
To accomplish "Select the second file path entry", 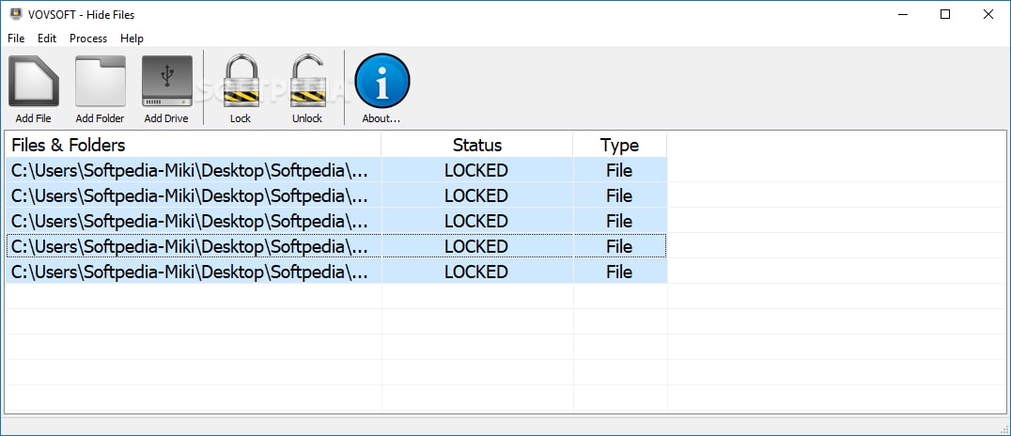I will pos(193,195).
